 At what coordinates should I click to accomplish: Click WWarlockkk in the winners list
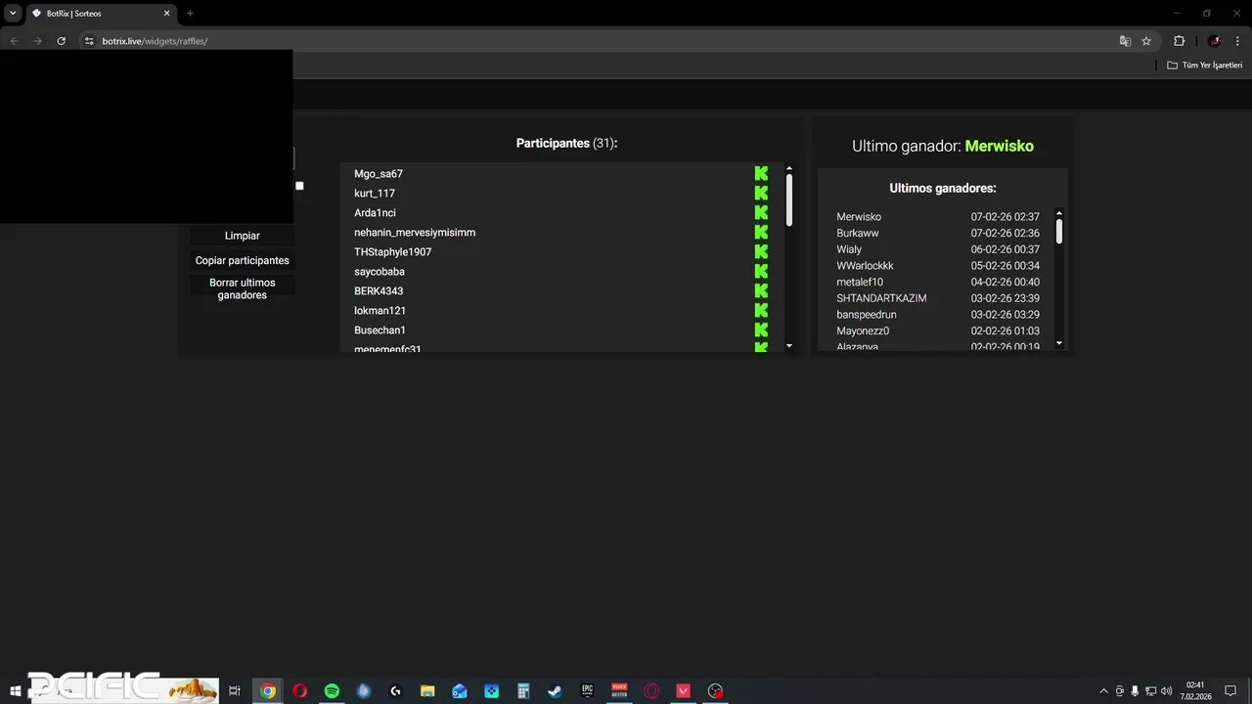865,266
